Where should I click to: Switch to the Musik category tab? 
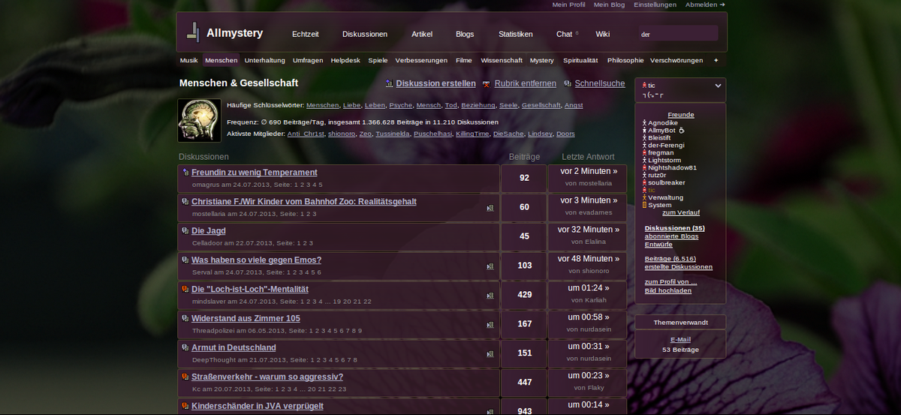coord(189,60)
